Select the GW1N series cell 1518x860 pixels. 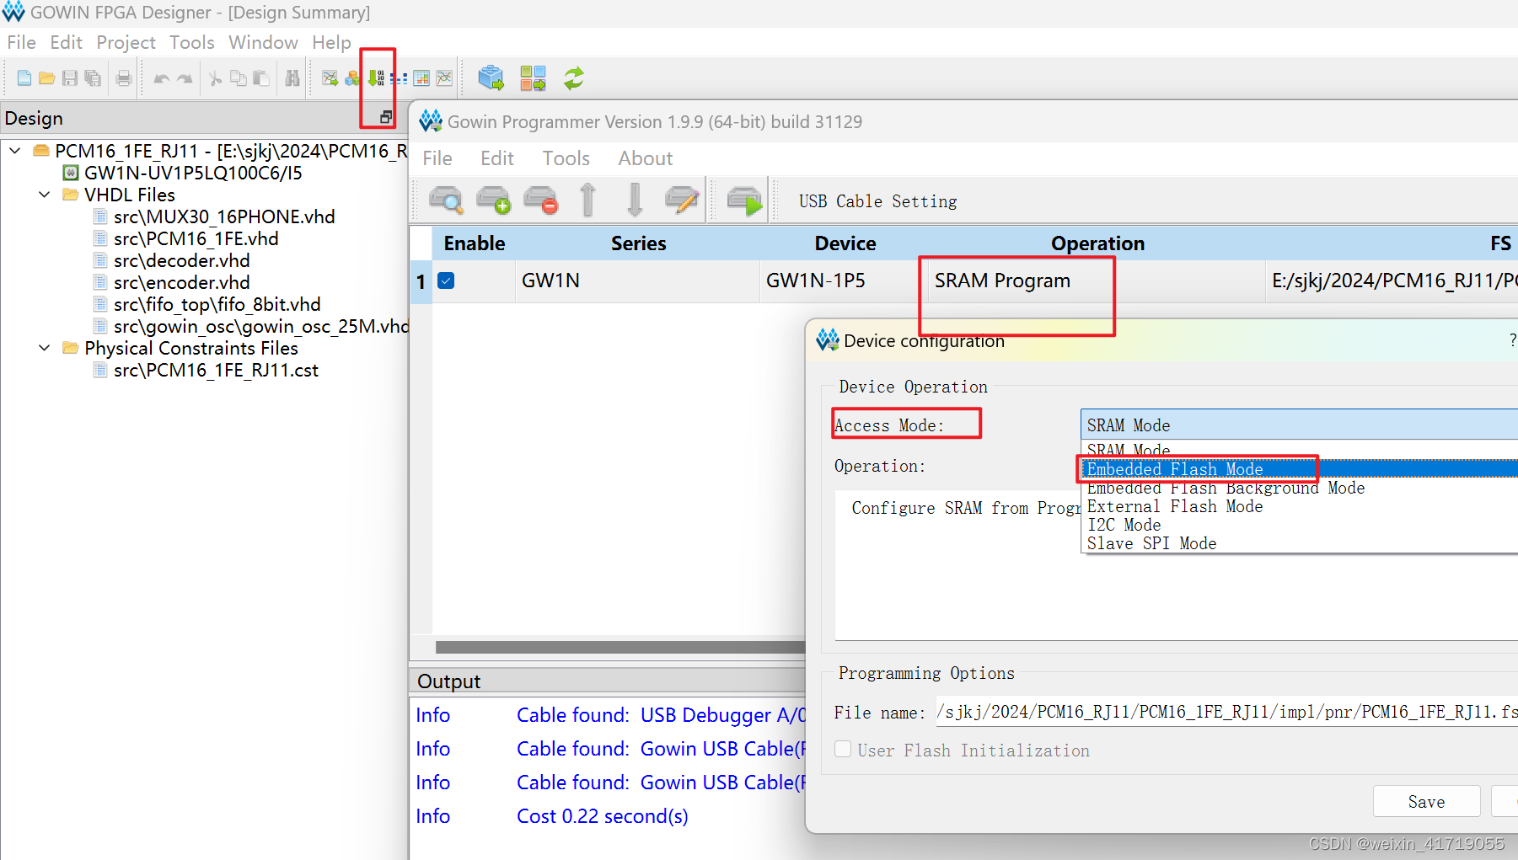(637, 280)
